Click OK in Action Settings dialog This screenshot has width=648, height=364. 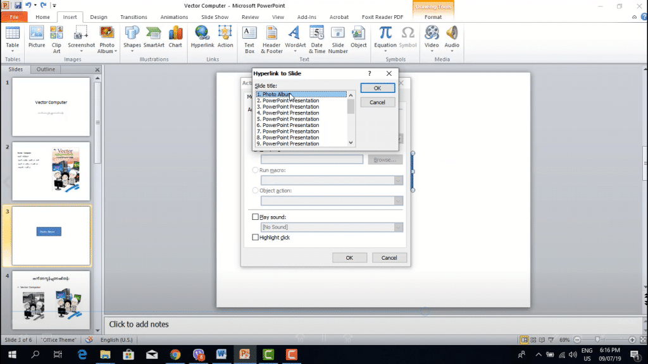(x=349, y=258)
